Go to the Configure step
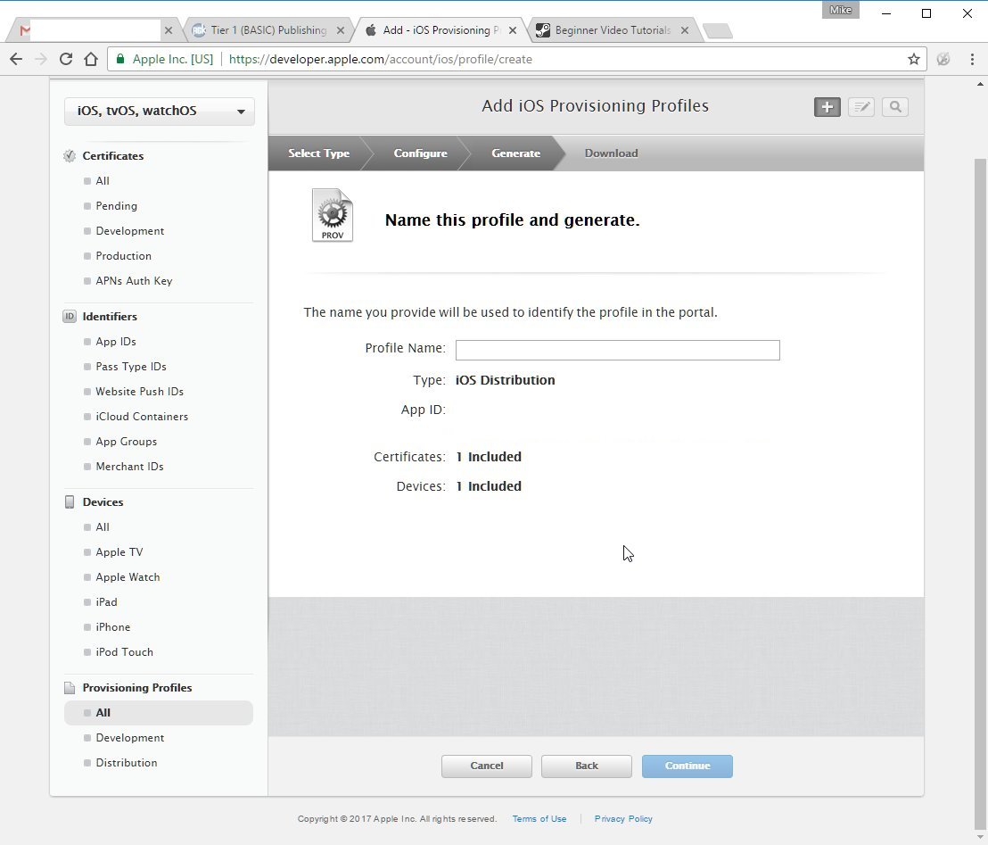This screenshot has height=845, width=988. point(420,153)
